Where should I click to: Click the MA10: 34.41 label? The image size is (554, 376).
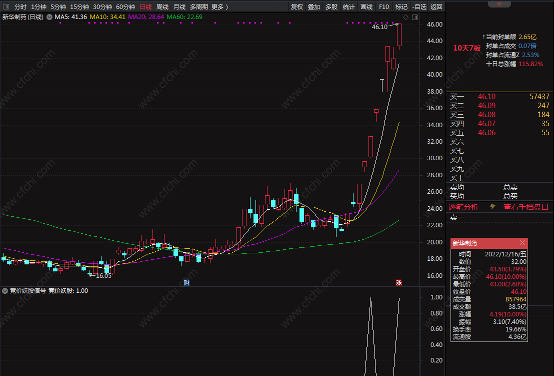click(107, 17)
